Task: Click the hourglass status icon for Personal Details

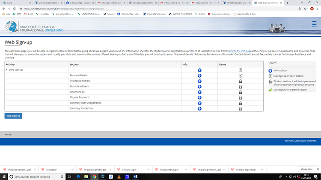Action: click(x=240, y=75)
